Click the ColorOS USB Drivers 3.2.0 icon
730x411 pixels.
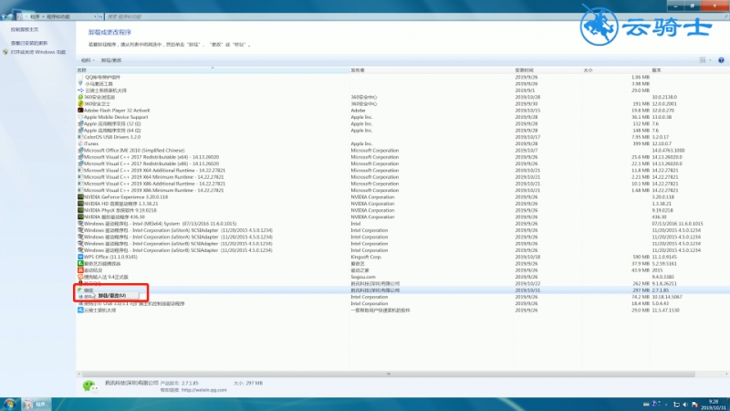pos(80,137)
